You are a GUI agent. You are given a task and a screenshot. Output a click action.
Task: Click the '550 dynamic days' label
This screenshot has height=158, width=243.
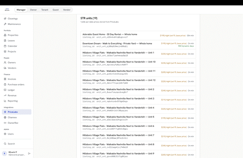tap(186, 46)
